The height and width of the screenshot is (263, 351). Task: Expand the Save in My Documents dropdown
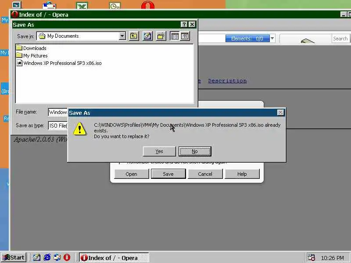(122, 36)
